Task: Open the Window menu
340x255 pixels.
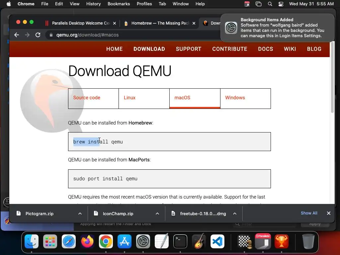Action: pyautogui.click(x=181, y=4)
